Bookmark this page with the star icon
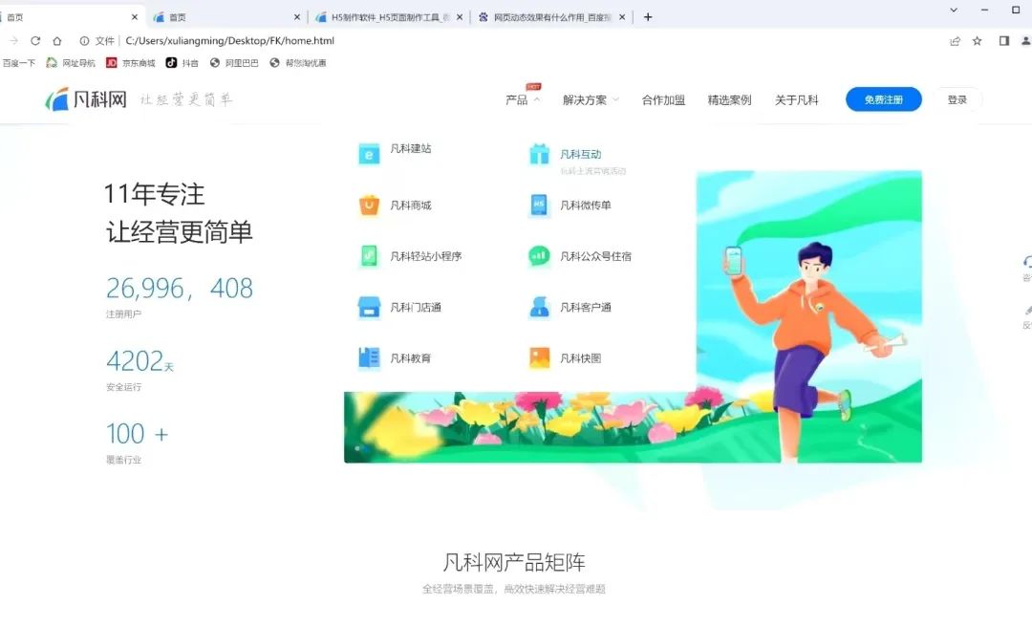The width and height of the screenshot is (1032, 627). 978,41
